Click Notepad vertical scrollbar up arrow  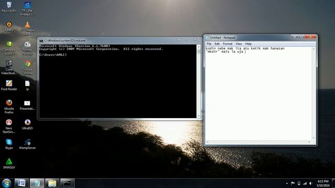coord(314,49)
